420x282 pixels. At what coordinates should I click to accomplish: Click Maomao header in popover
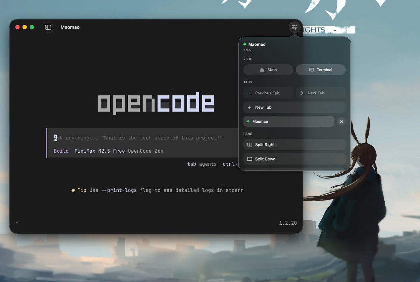[x=257, y=44]
